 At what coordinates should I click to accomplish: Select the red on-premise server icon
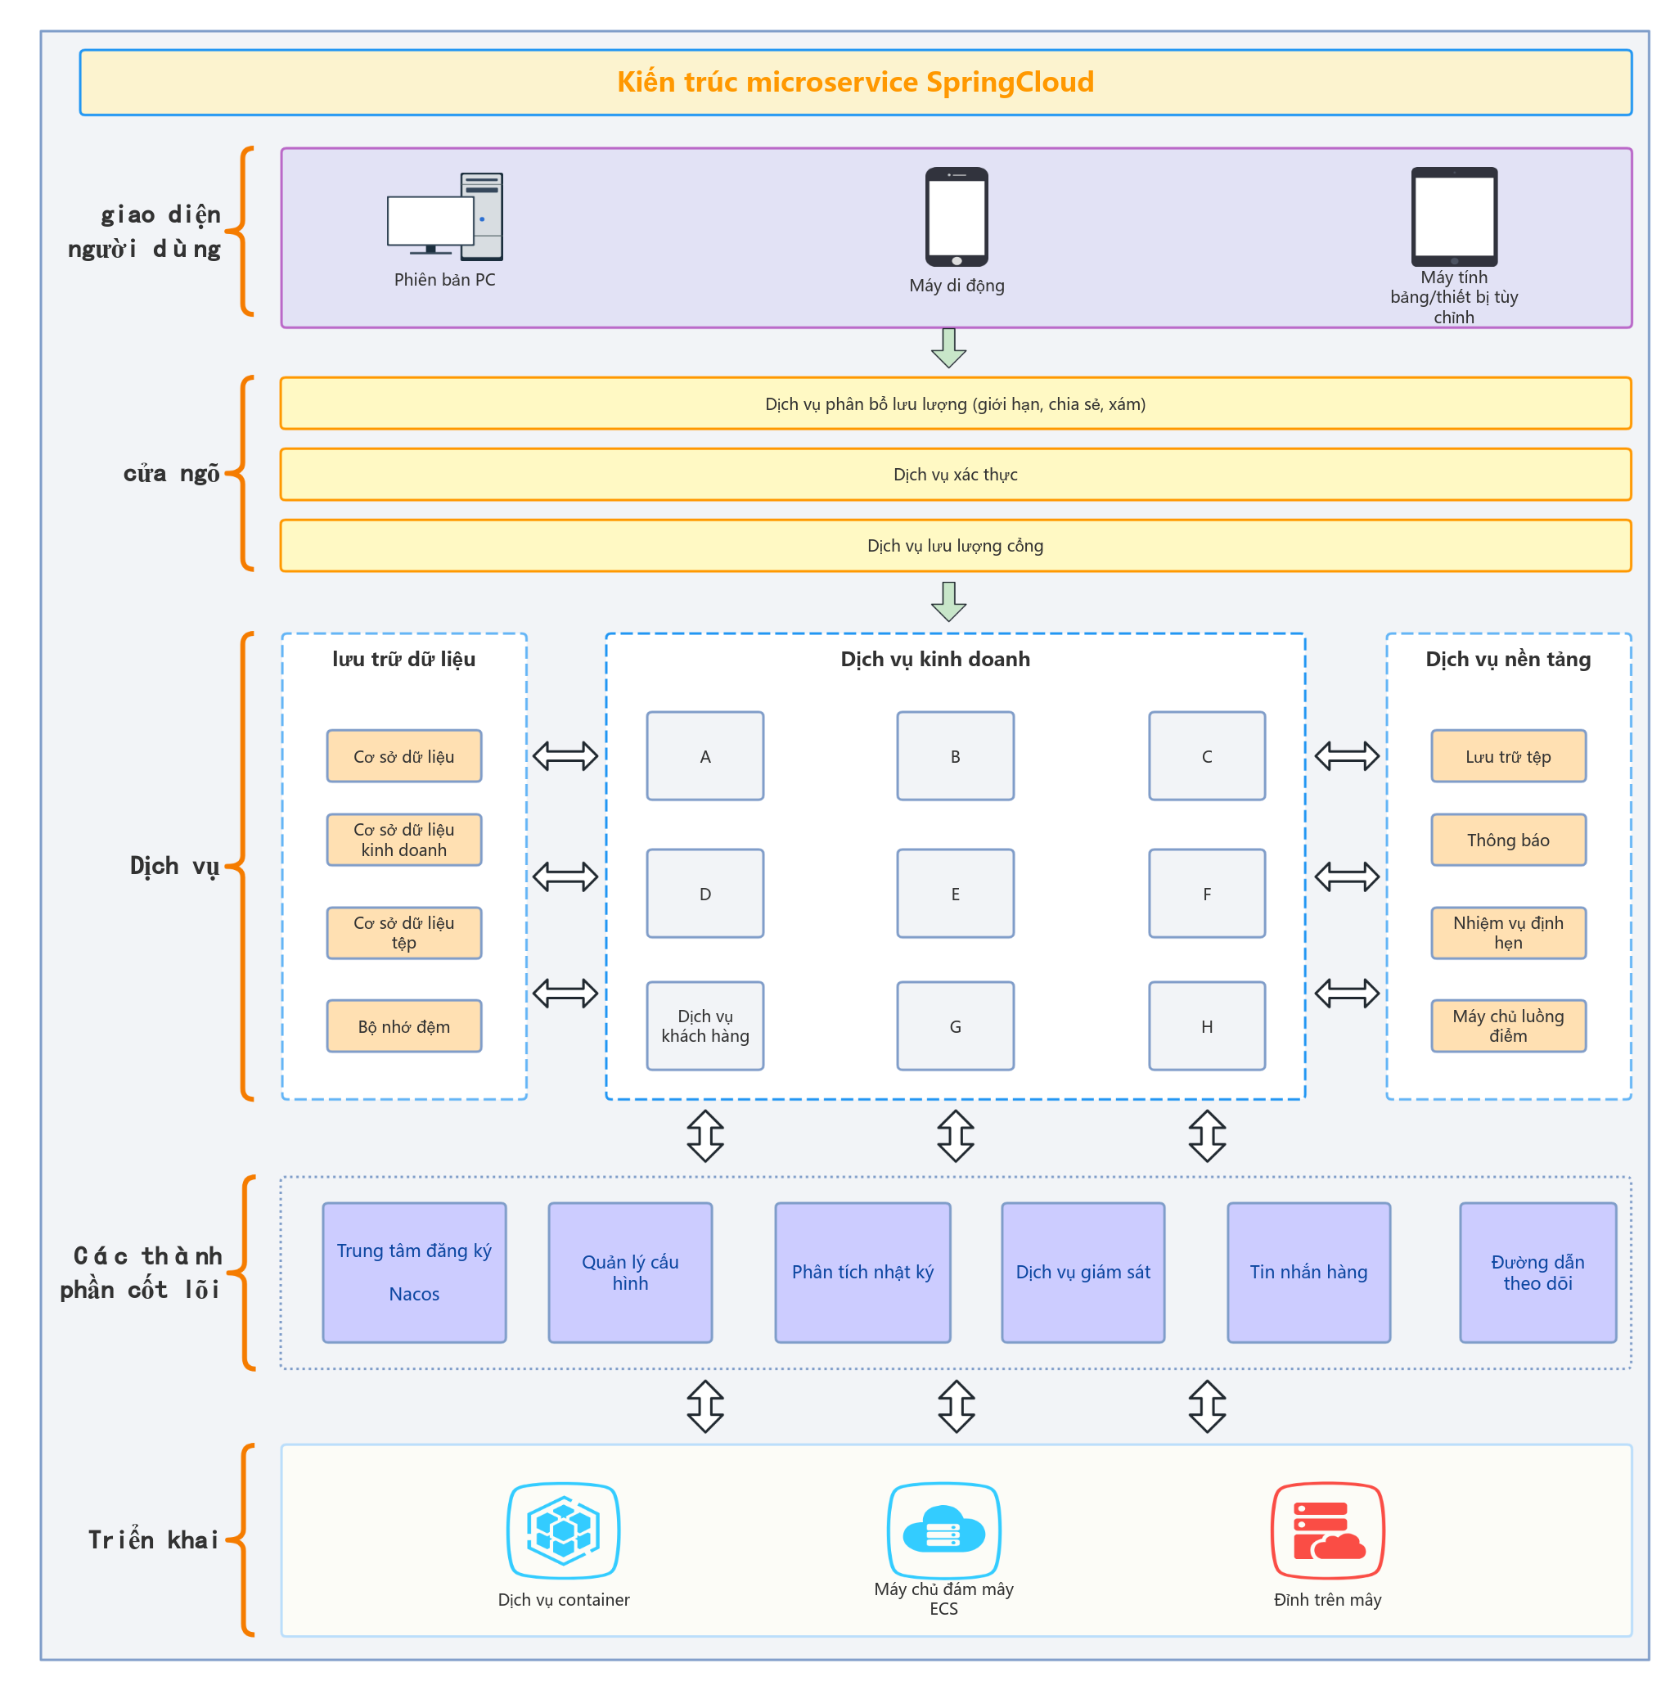1327,1530
